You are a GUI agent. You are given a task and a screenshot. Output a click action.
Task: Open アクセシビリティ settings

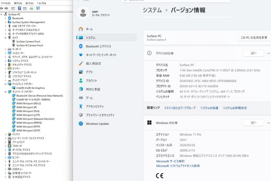pos(107,106)
